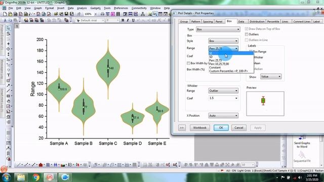Toggle Draw Data on Top of Box checkbox
The width and height of the screenshot is (324, 182).
click(247, 29)
